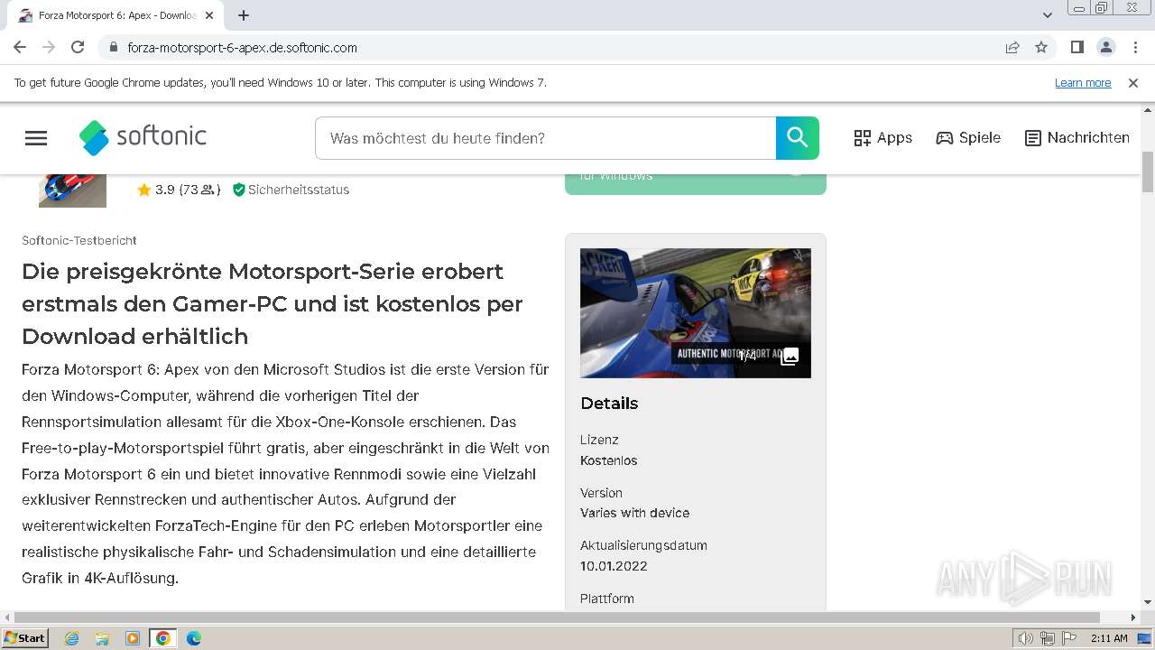Go forward with the browser forward arrow
Image resolution: width=1155 pixels, height=650 pixels.
(x=49, y=47)
